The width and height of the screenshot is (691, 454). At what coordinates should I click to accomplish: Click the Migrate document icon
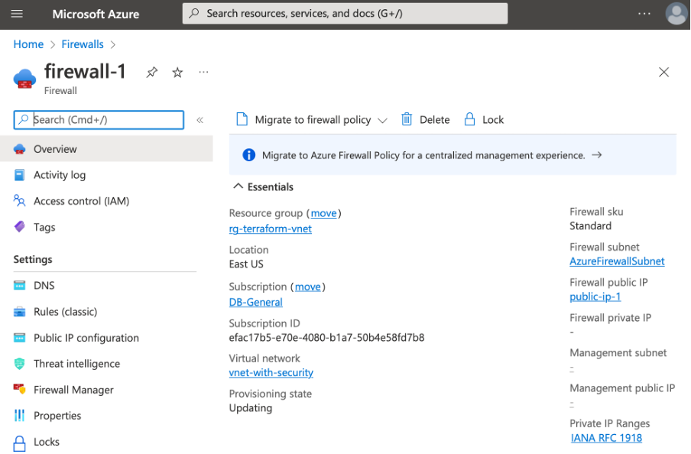(242, 119)
